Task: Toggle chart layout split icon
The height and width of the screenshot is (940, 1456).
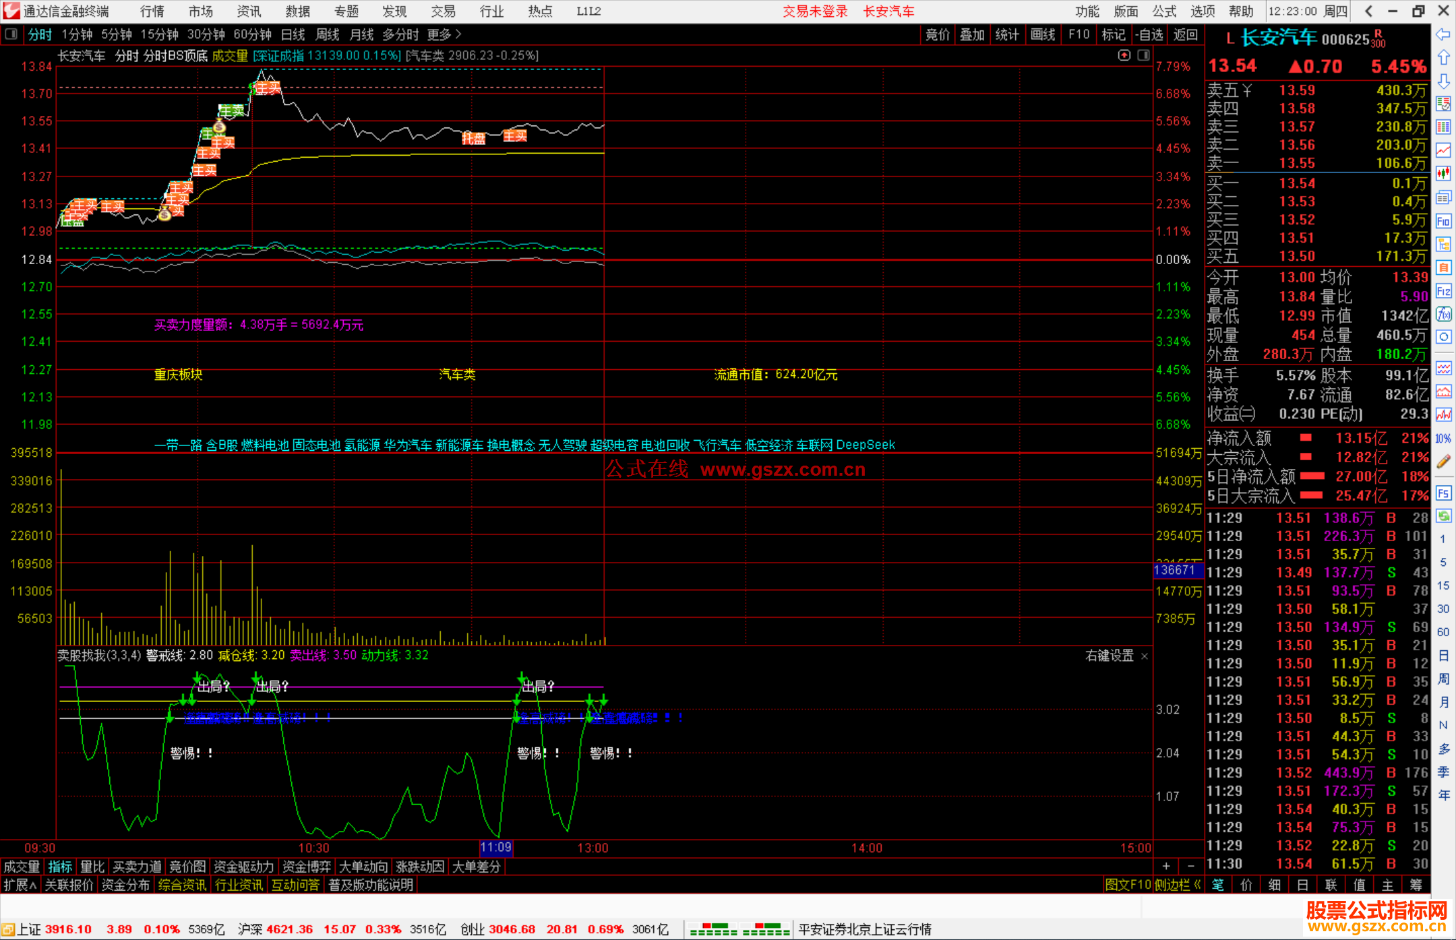Action: [1143, 55]
